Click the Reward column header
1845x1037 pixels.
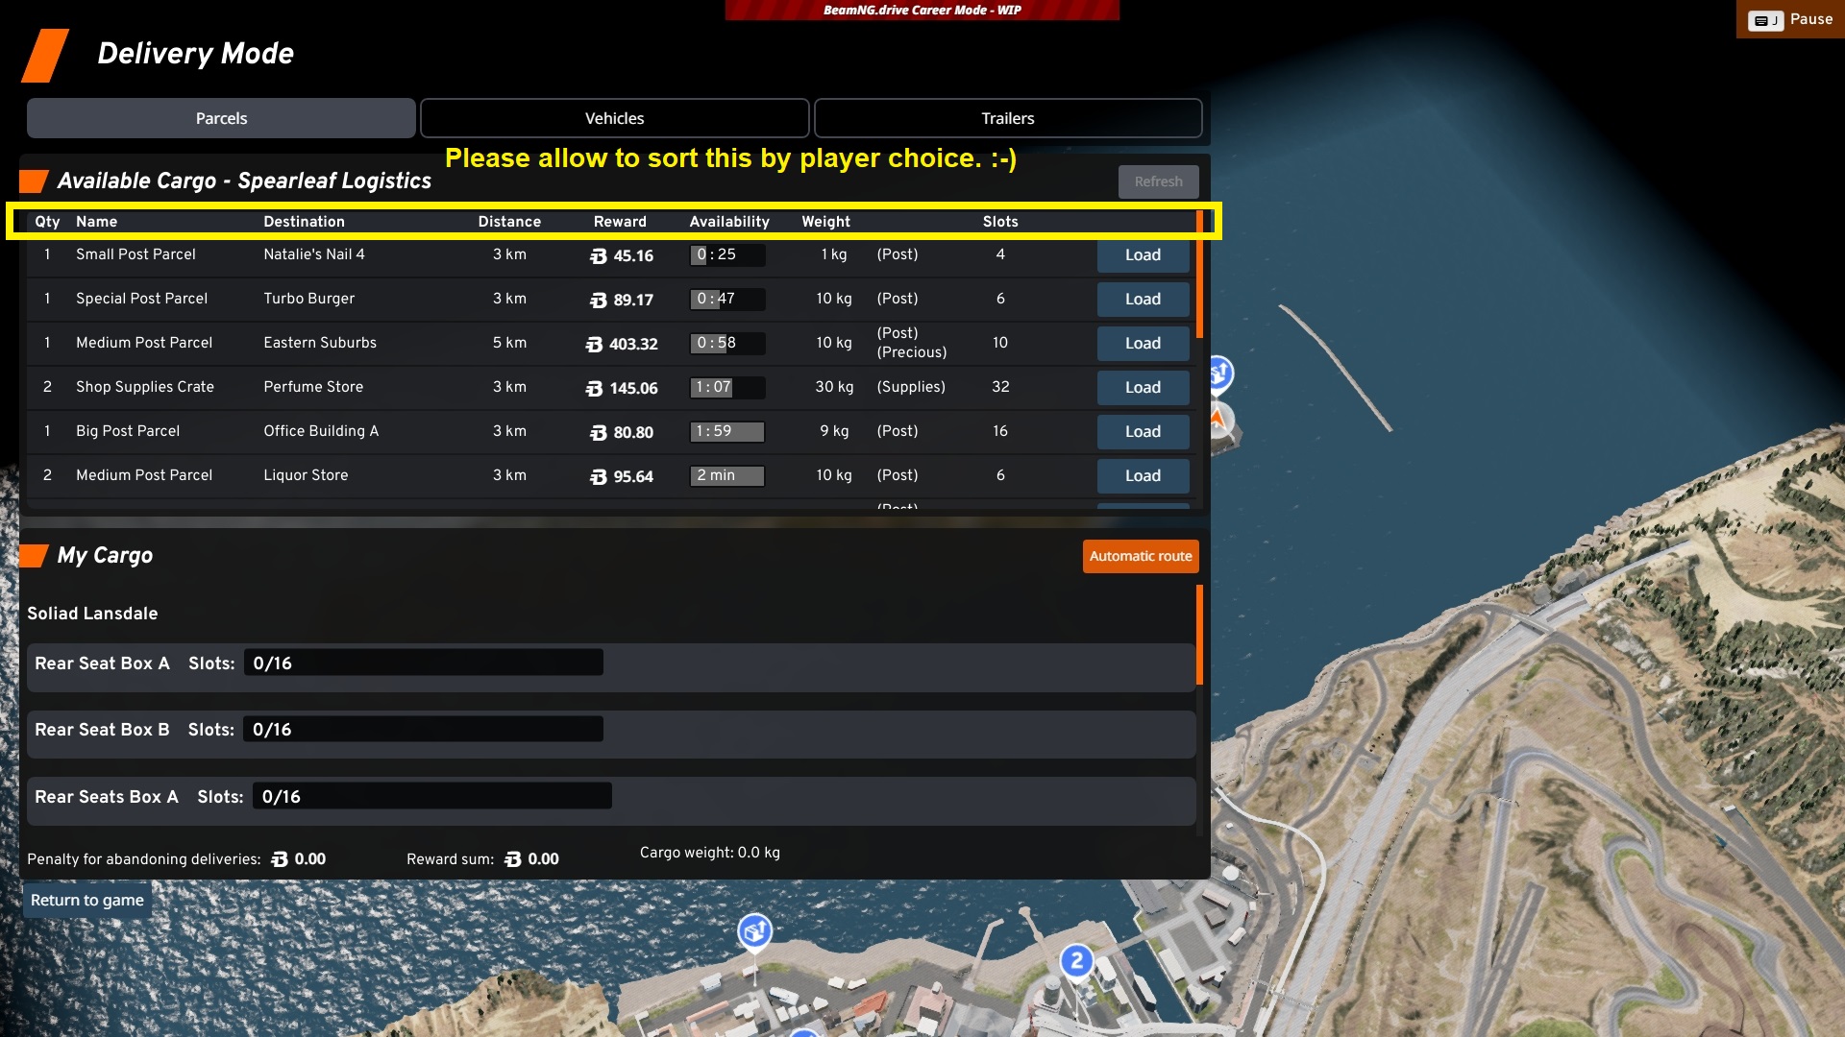coord(620,222)
